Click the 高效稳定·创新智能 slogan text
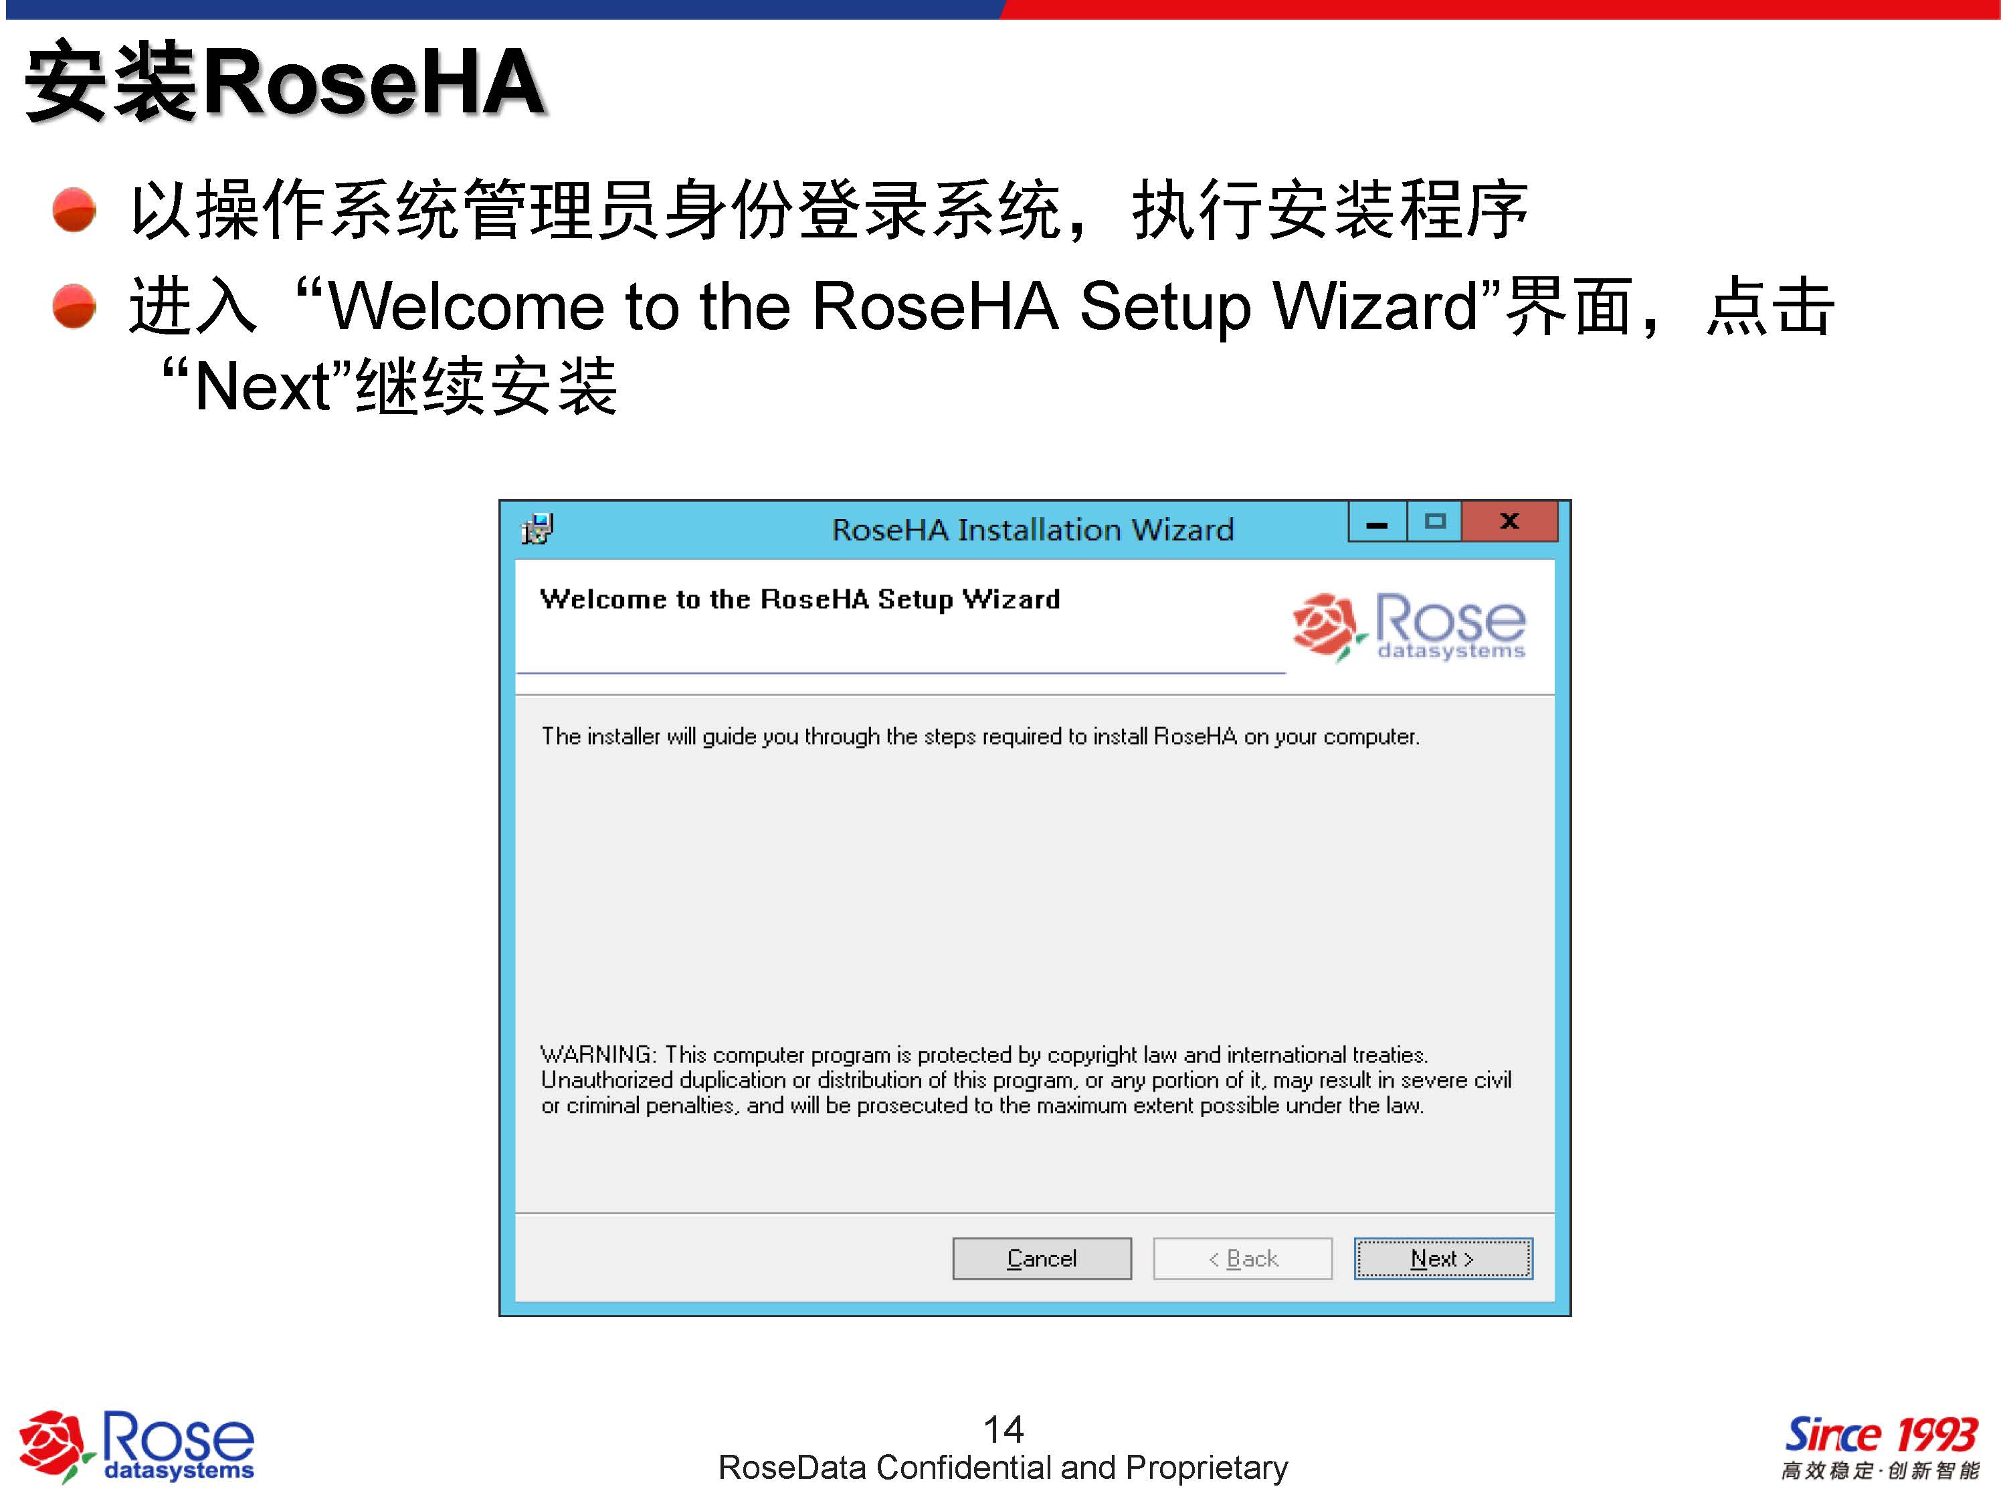Viewport: 2007px width, 1505px height. [x=1880, y=1470]
